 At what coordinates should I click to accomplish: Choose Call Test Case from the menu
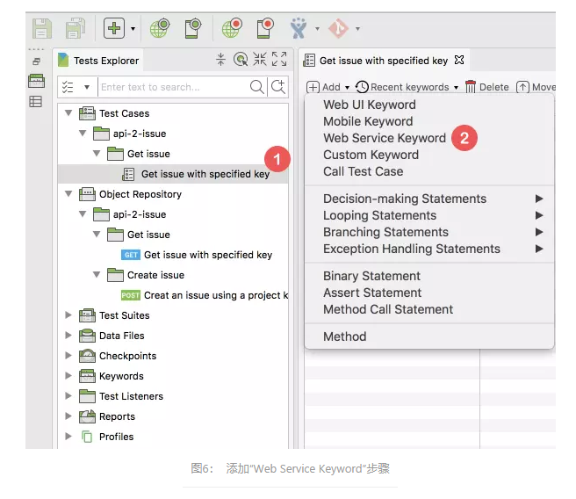pyautogui.click(x=364, y=171)
